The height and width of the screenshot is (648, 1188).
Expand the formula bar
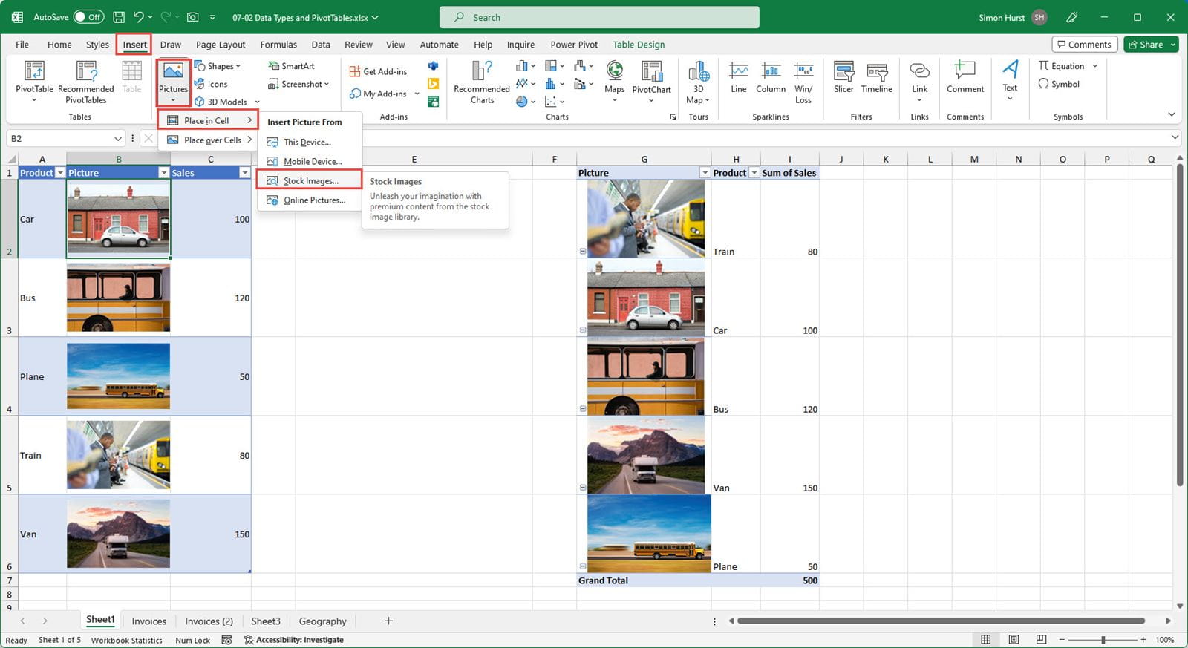[1175, 137]
